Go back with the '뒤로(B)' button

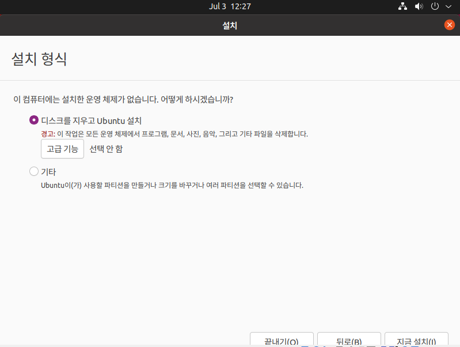[349, 340]
